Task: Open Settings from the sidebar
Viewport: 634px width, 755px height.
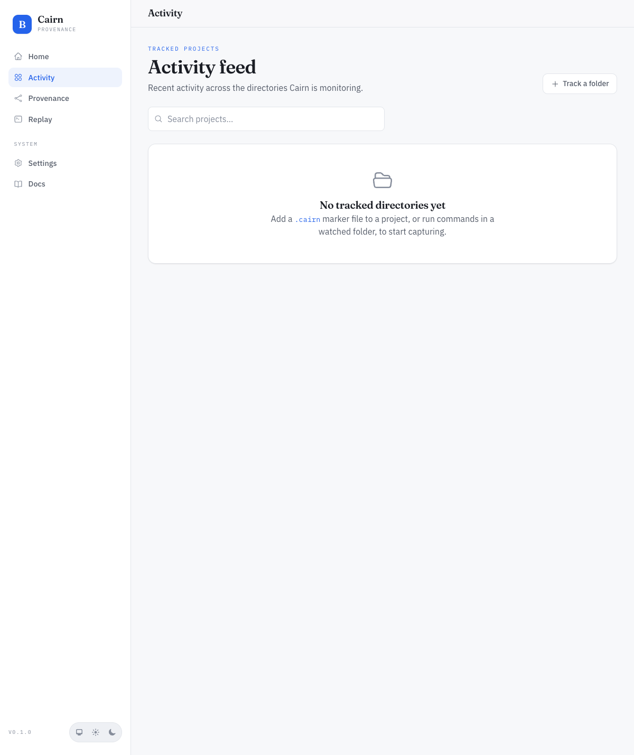Action: [x=65, y=163]
